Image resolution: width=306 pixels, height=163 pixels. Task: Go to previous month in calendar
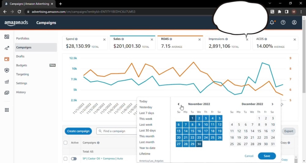[x=179, y=104]
